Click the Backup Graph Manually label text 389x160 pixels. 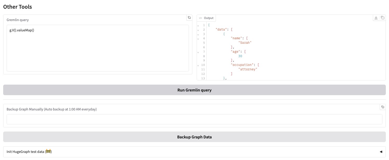click(52, 109)
